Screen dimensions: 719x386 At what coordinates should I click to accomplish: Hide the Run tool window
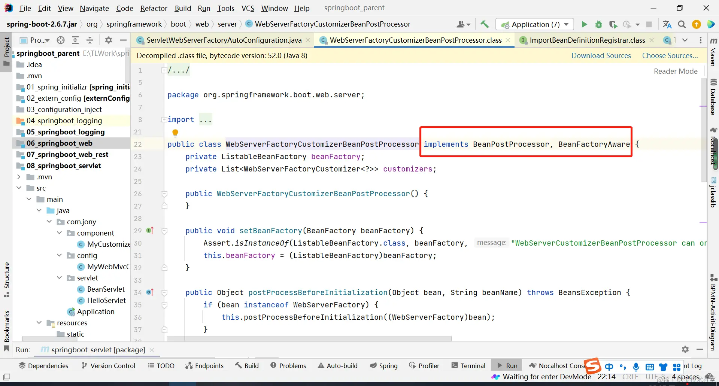tap(700, 349)
